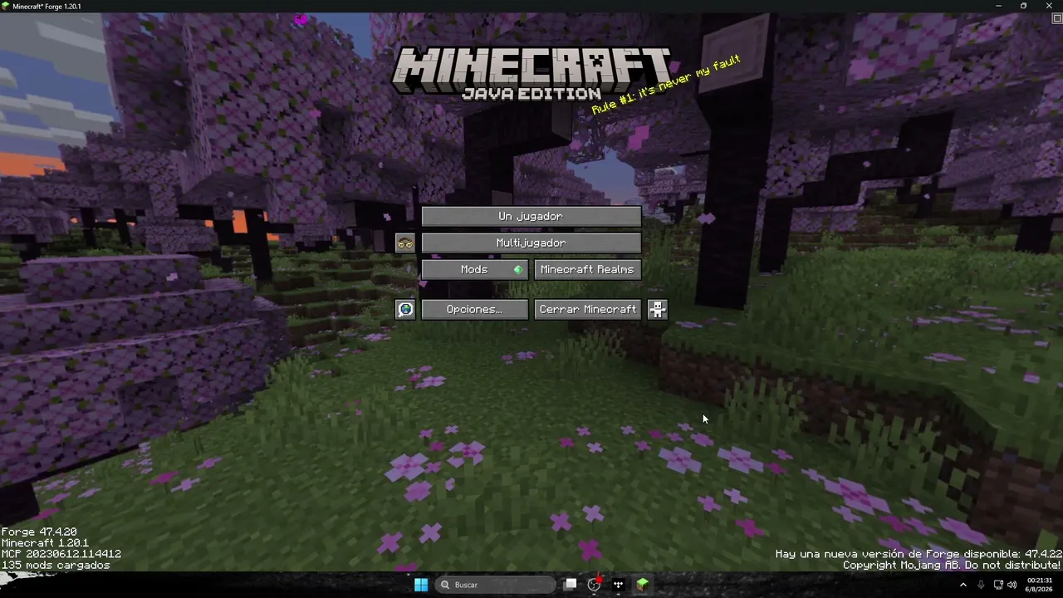1063x598 pixels.
Task: Click the yellow splash text by logo
Action: click(x=665, y=85)
